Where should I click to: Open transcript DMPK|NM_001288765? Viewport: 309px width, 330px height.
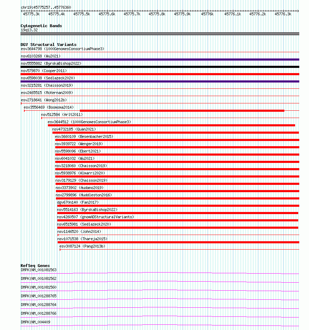coord(39,296)
